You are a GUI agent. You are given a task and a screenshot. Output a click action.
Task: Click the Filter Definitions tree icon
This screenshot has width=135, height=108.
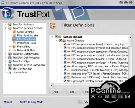(14, 39)
